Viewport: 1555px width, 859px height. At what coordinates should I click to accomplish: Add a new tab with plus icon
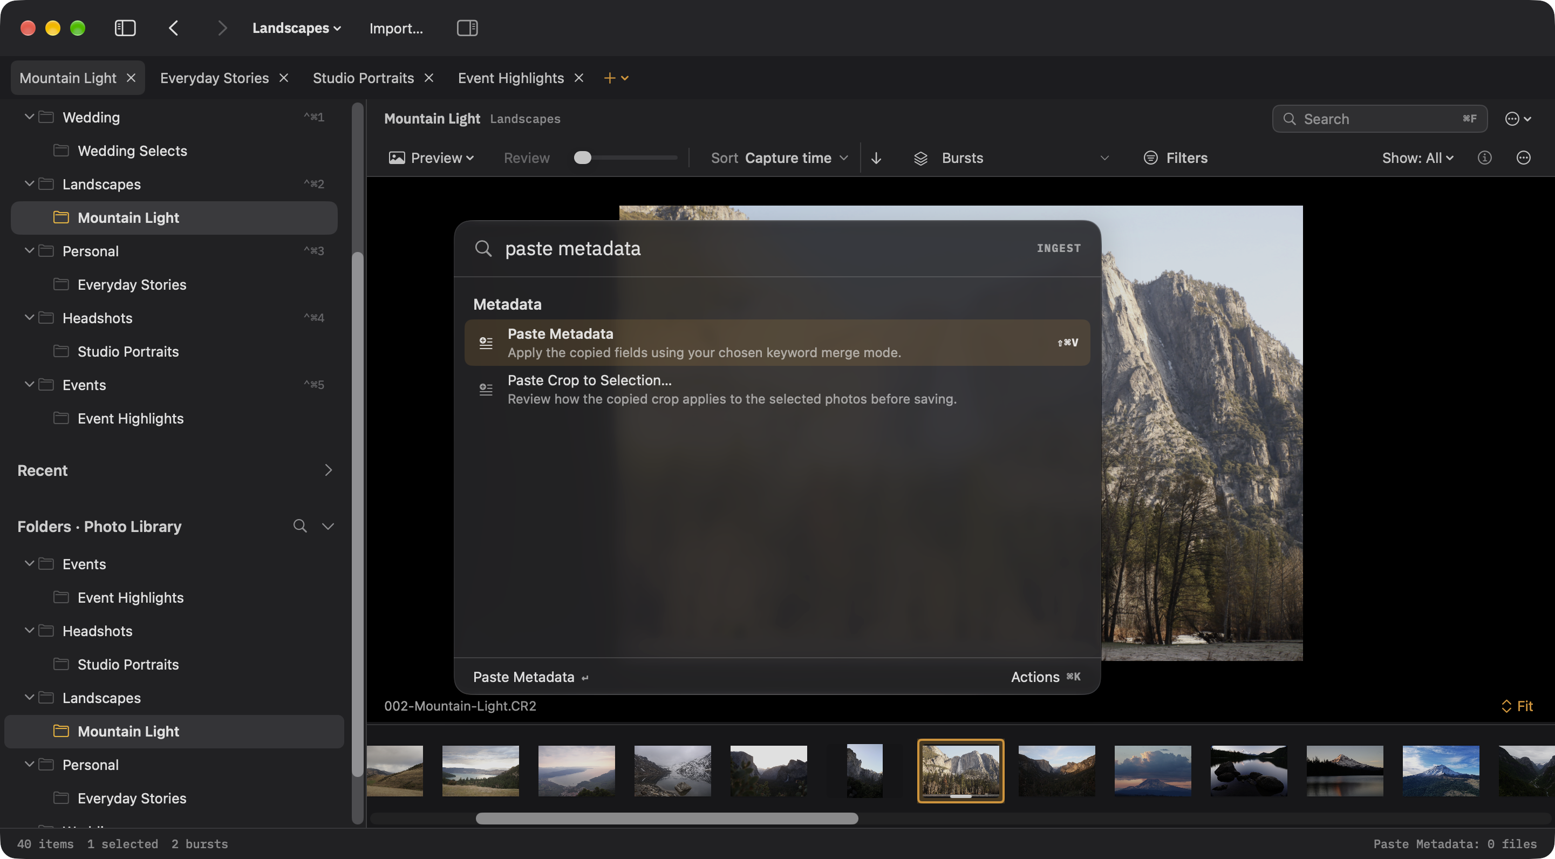click(610, 78)
